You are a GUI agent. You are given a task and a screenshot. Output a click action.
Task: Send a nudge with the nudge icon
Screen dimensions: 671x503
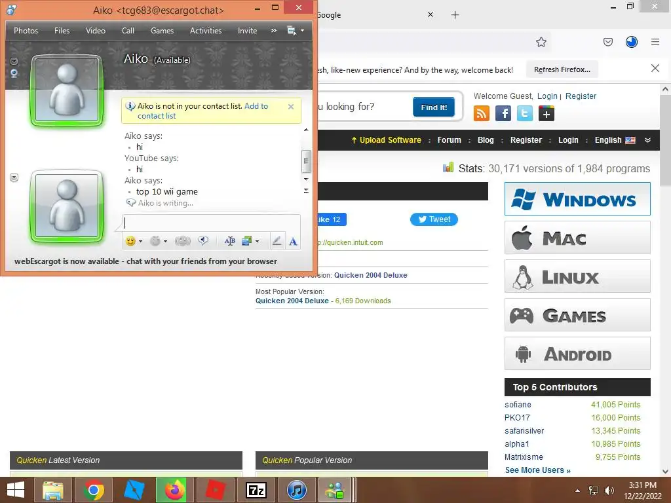[x=183, y=241]
